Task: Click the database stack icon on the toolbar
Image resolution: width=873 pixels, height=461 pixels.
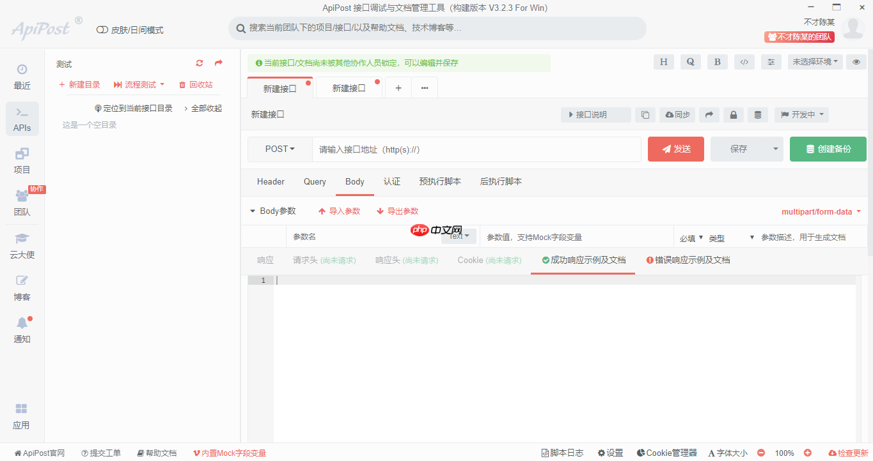Action: tap(758, 115)
